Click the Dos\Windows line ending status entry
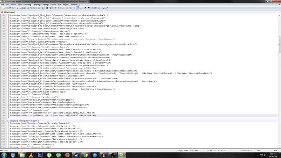This screenshot has height=158, width=281. (246, 151)
